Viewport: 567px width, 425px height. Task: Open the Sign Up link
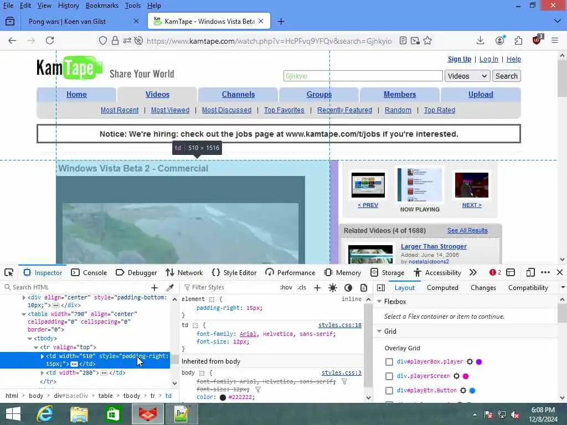tap(459, 59)
